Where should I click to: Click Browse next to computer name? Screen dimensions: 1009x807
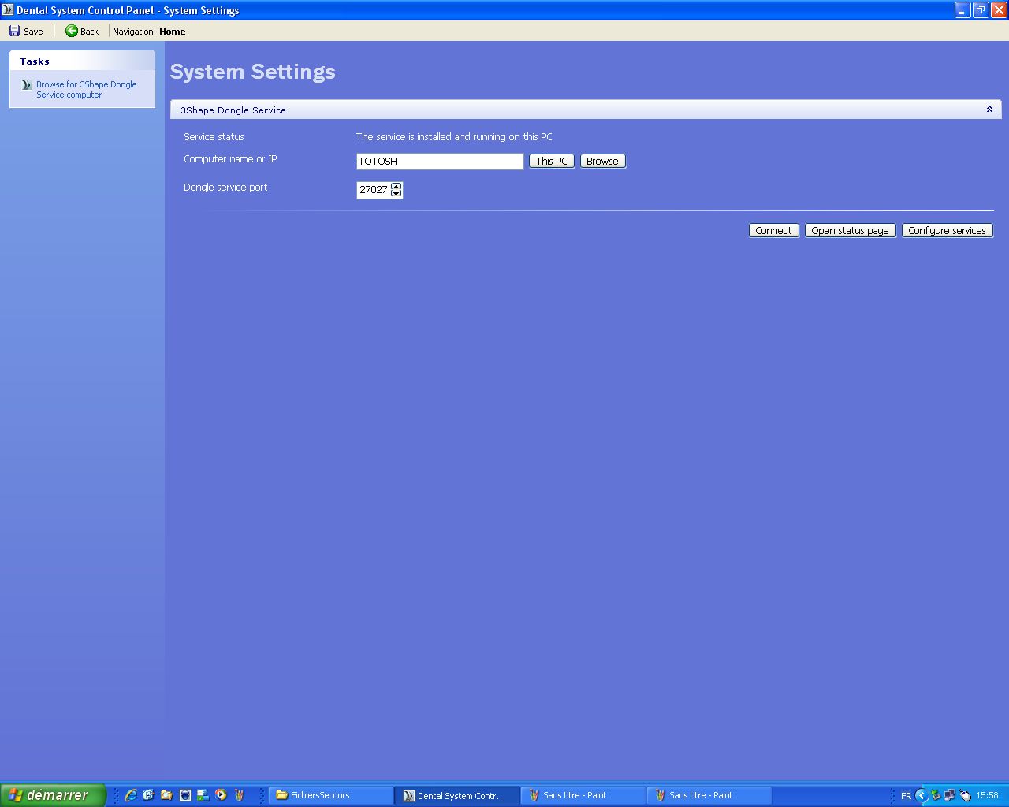click(x=602, y=161)
